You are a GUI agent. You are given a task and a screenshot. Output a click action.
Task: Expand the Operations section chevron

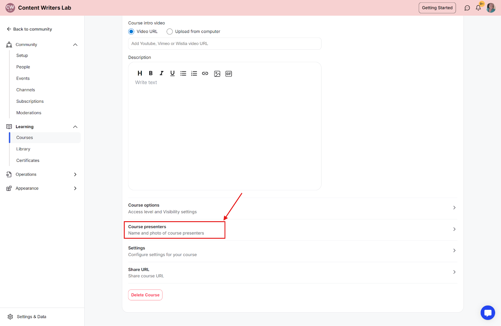[x=75, y=174]
